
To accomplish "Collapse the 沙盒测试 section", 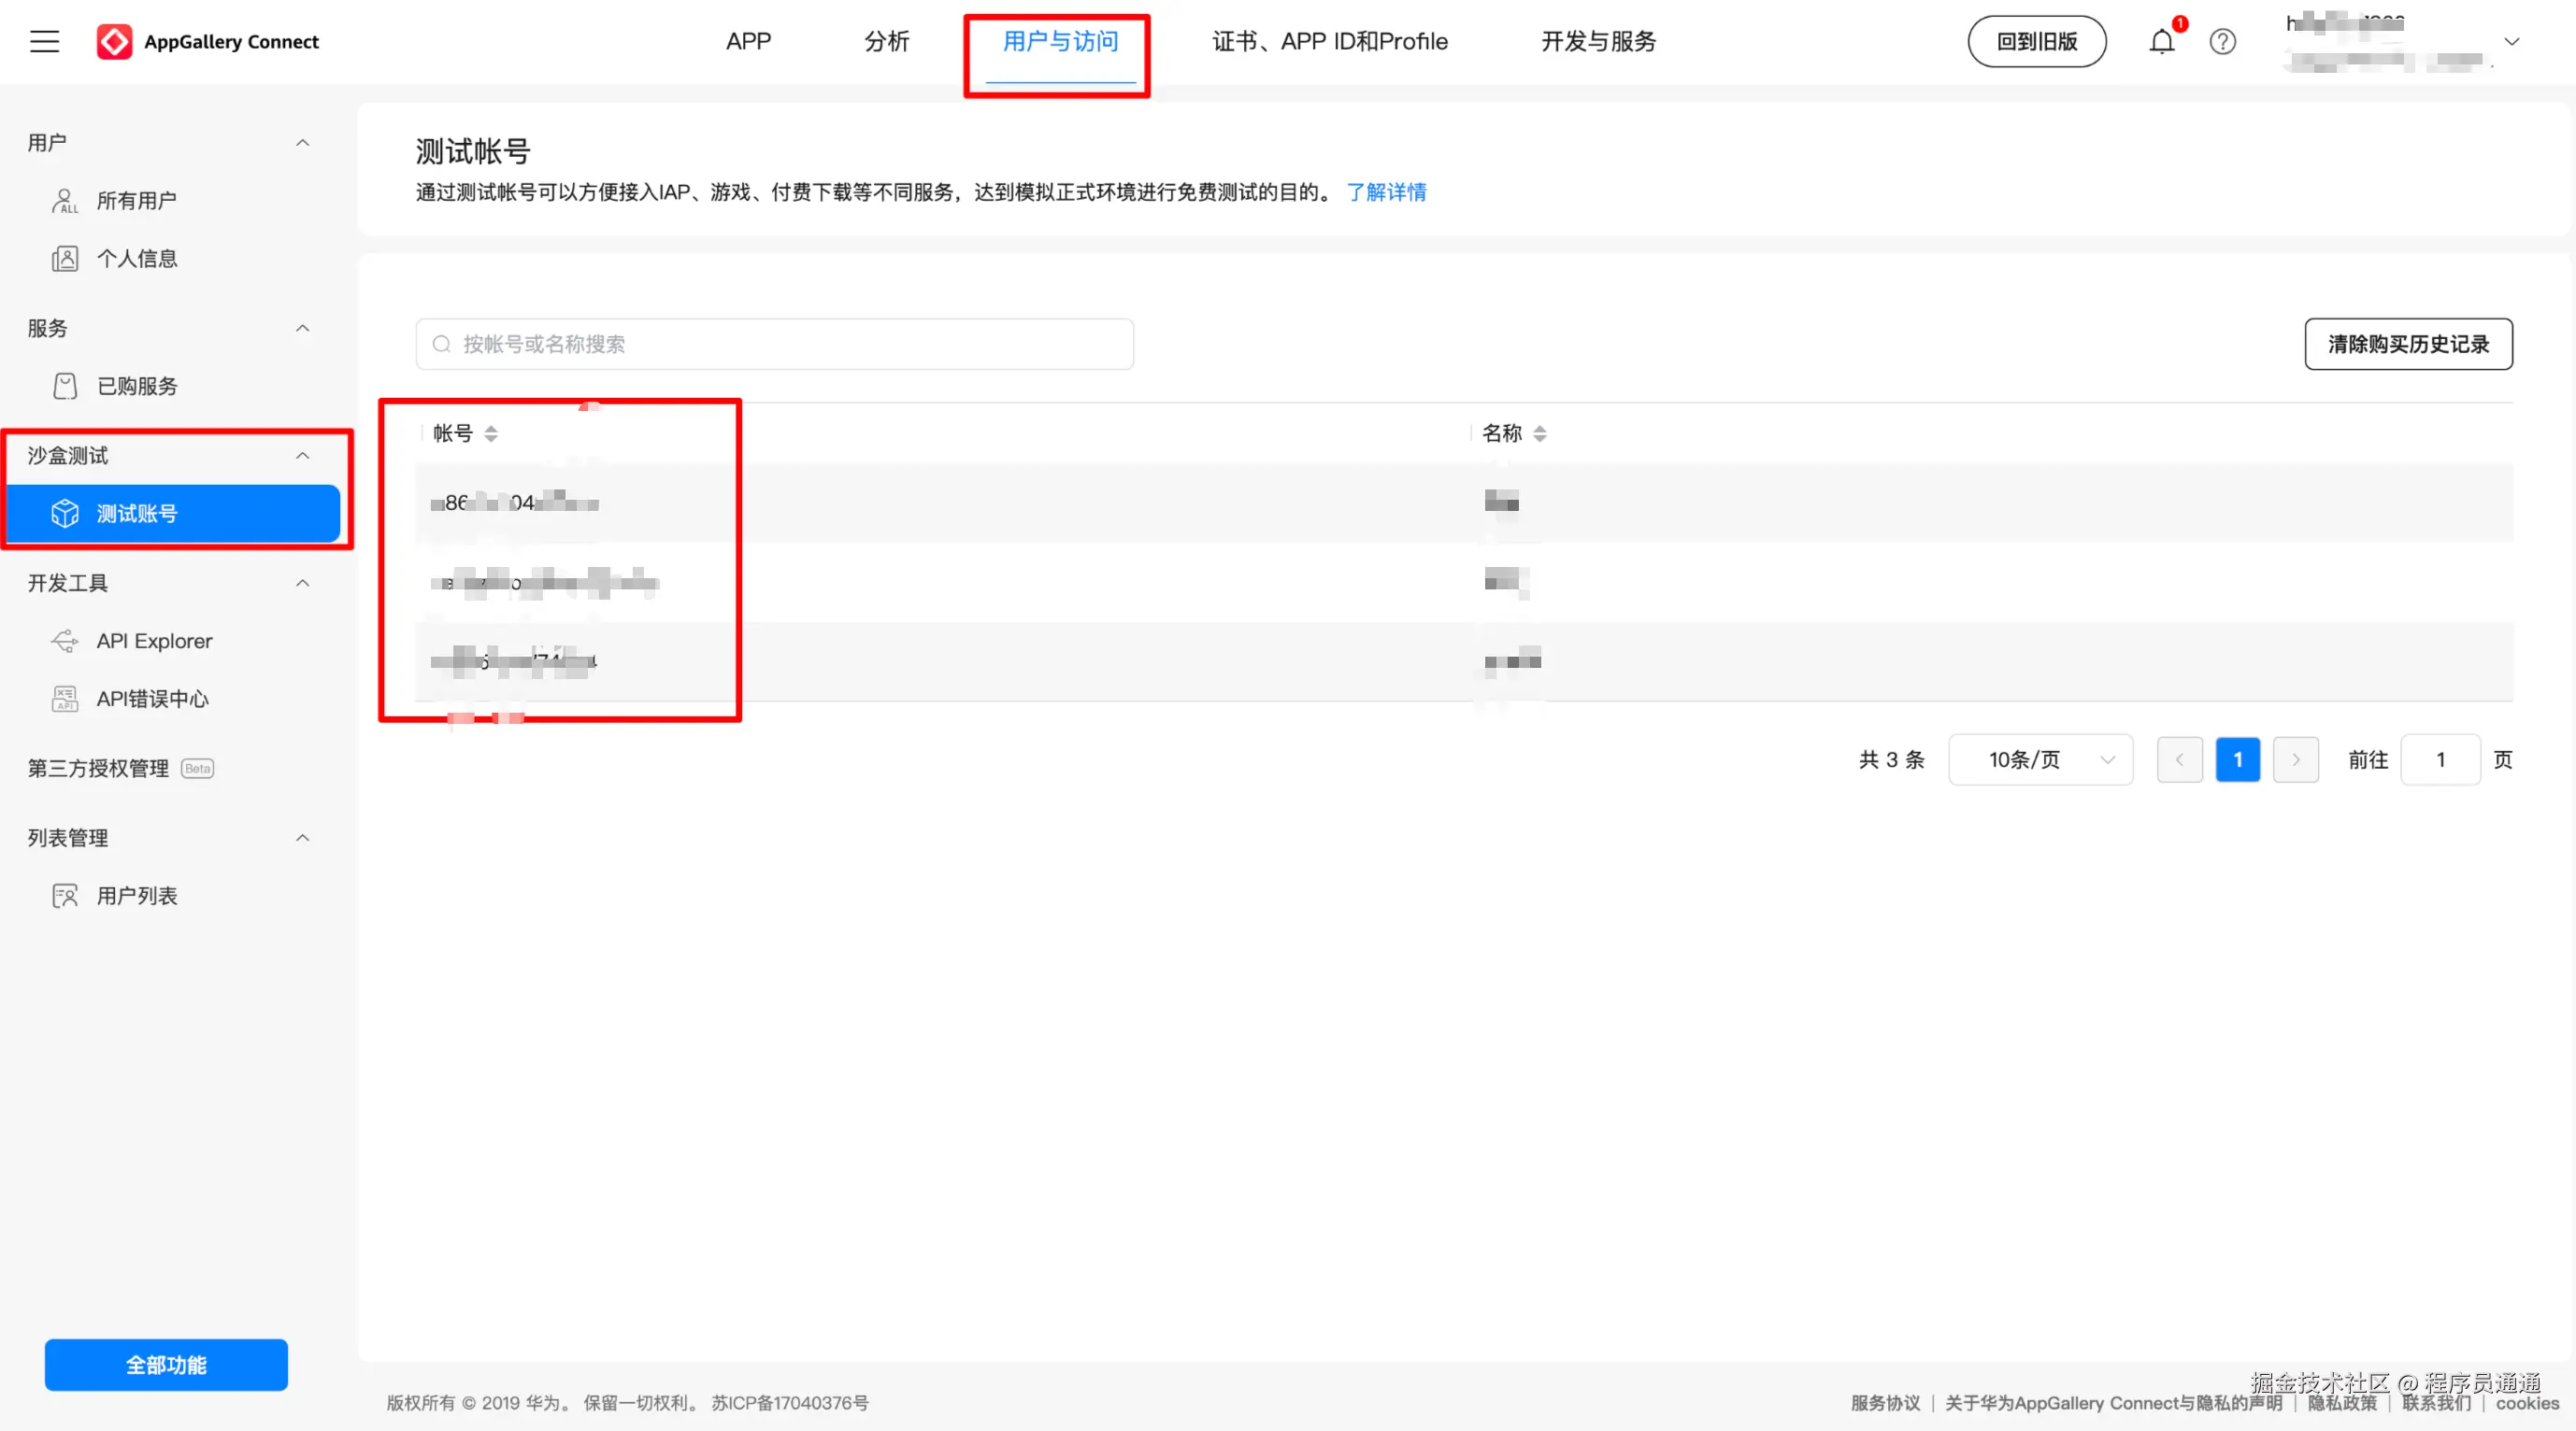I will (x=302, y=456).
